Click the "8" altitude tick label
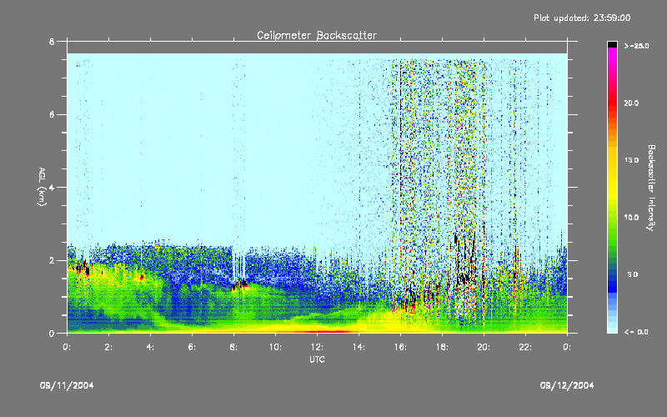Viewport: 667px width, 417px height. 52,42
